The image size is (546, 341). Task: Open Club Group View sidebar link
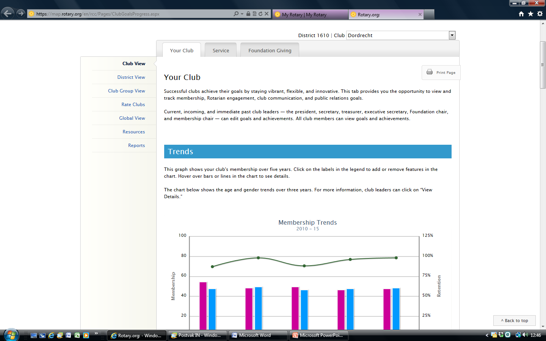click(x=127, y=91)
